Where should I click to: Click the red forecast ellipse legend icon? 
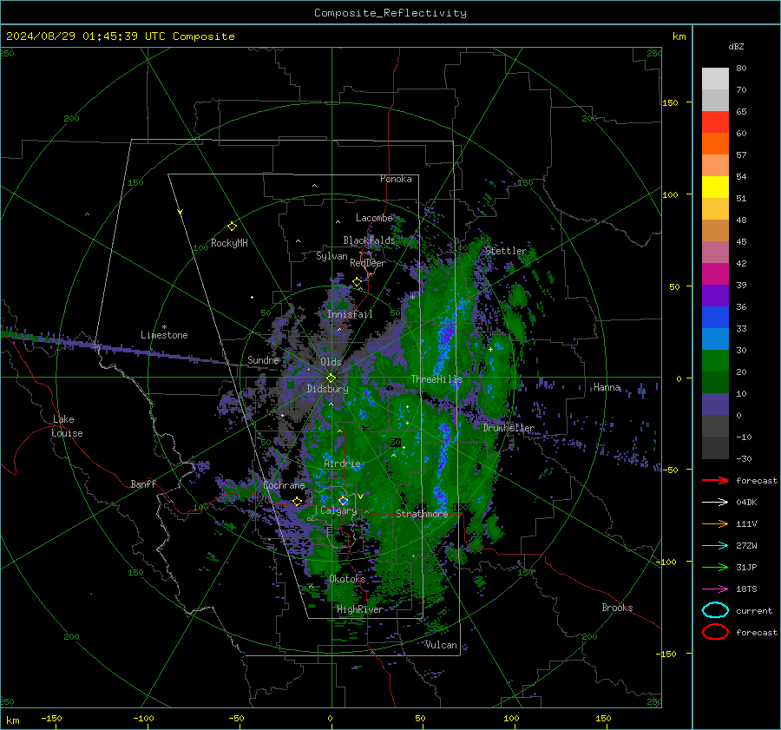click(x=715, y=632)
